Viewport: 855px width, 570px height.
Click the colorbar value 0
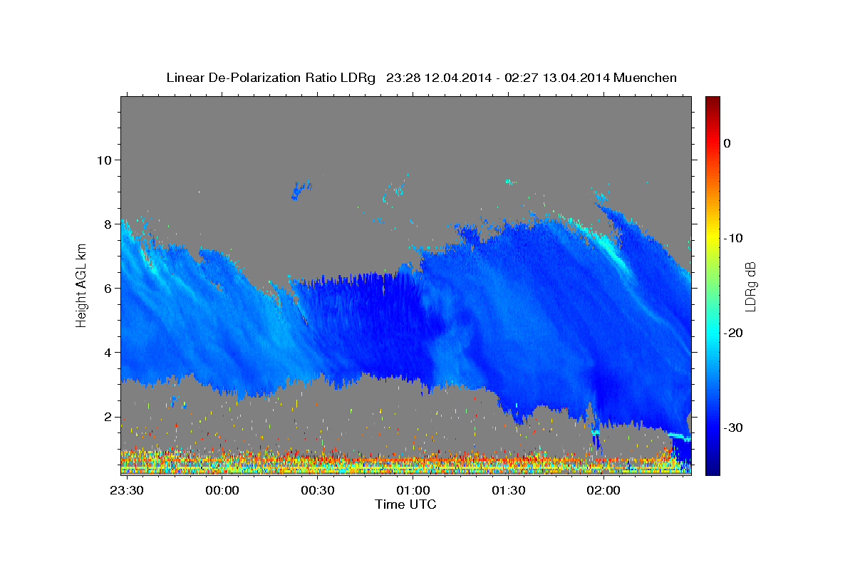click(x=727, y=143)
